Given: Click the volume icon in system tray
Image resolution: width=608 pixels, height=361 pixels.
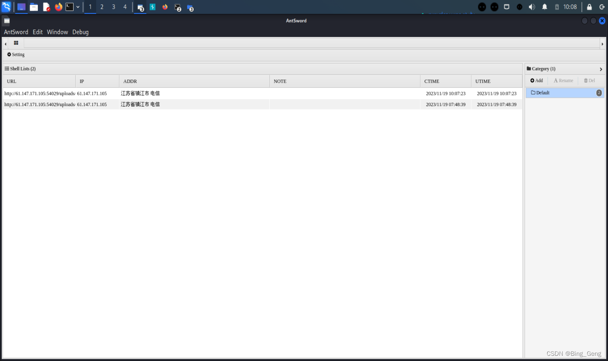Looking at the screenshot, I should pyautogui.click(x=531, y=7).
